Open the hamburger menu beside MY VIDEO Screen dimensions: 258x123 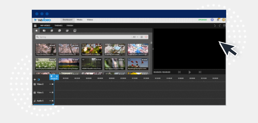click(x=35, y=26)
